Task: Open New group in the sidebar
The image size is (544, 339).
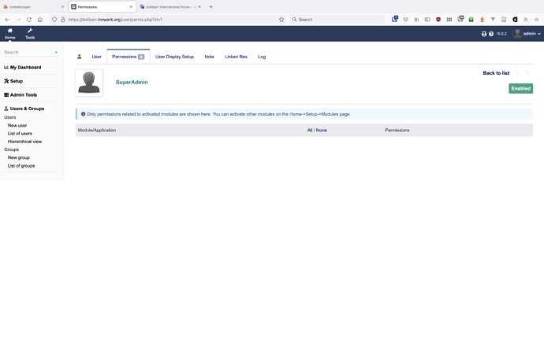Action: click(20, 157)
